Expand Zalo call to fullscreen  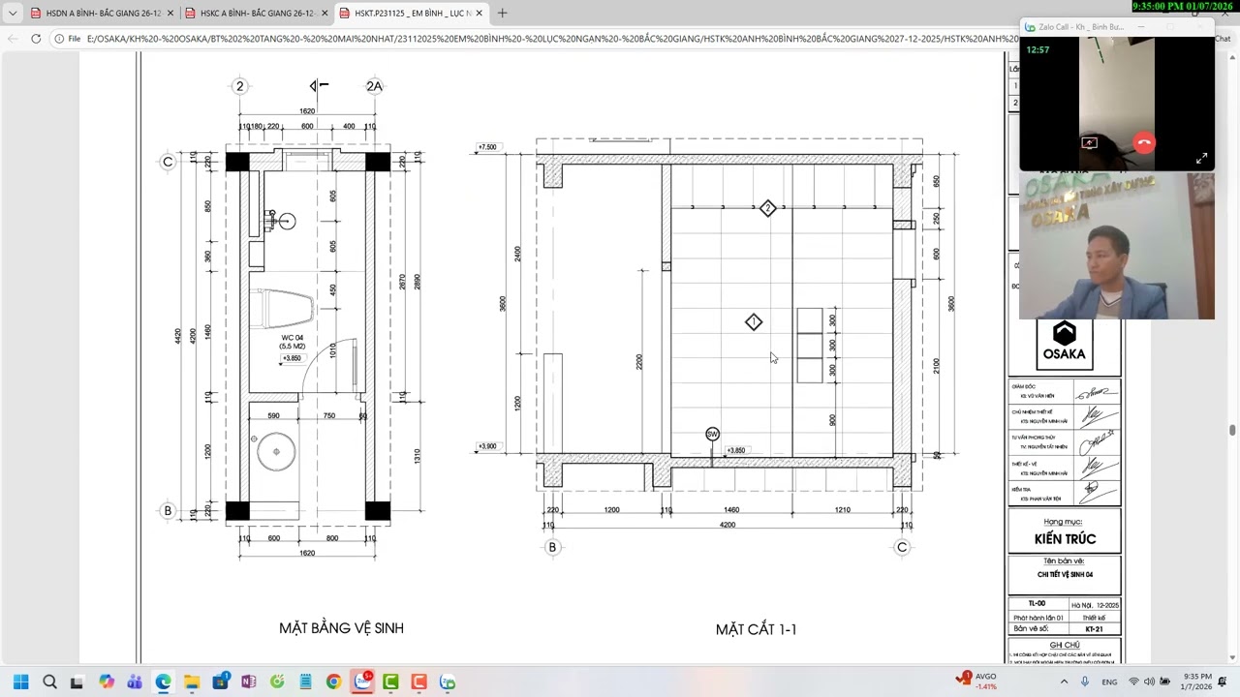point(1201,158)
